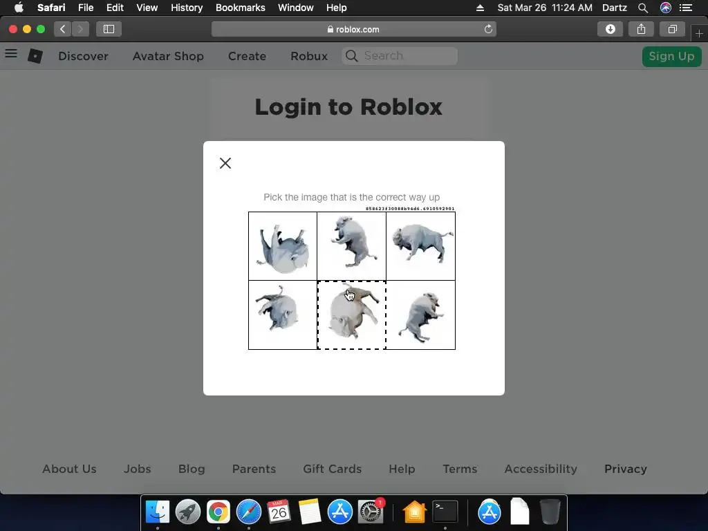
Task: Pick the top-right upright bison image
Action: point(421,246)
